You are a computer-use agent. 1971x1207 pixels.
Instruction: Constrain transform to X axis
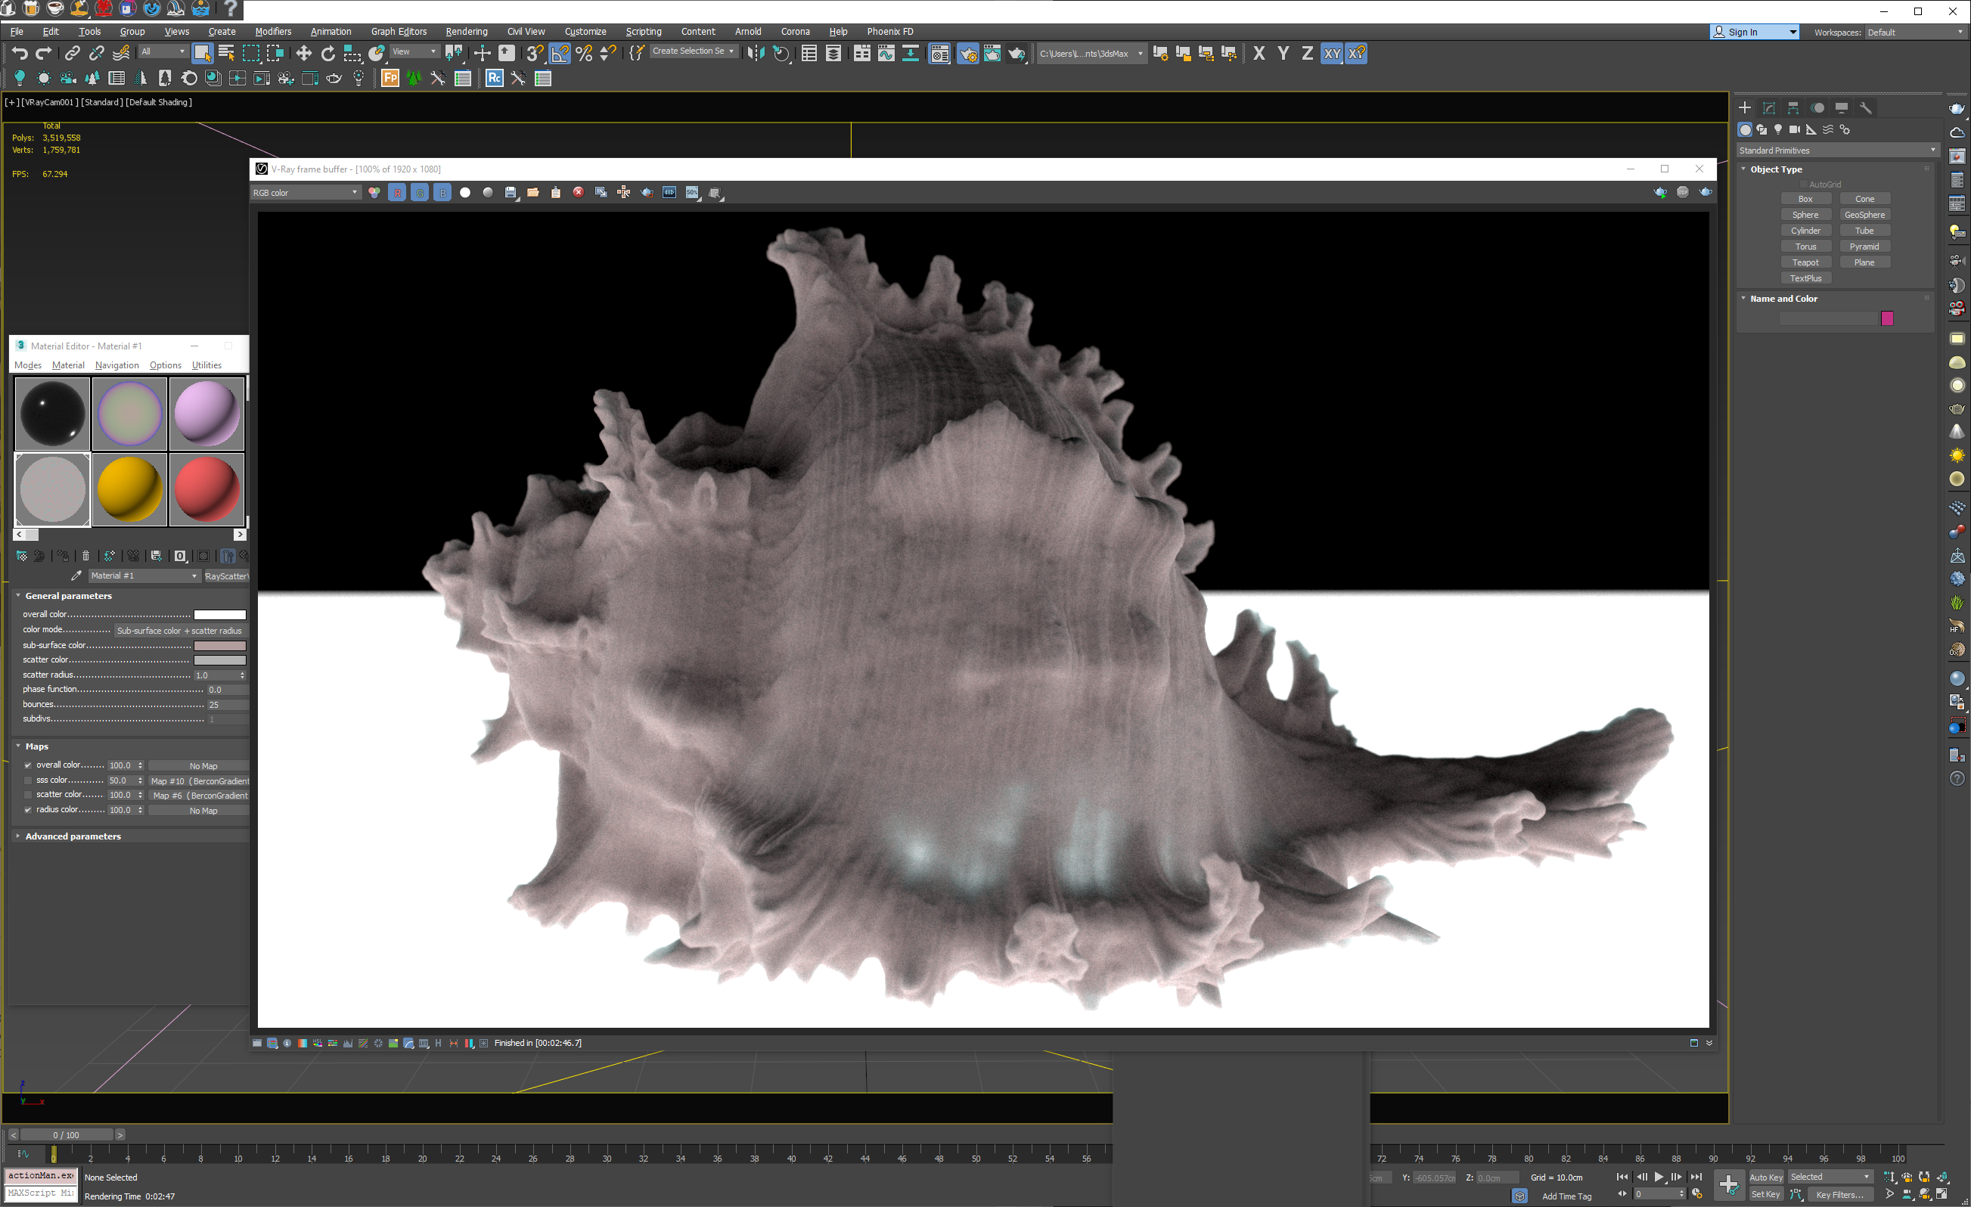(x=1259, y=54)
